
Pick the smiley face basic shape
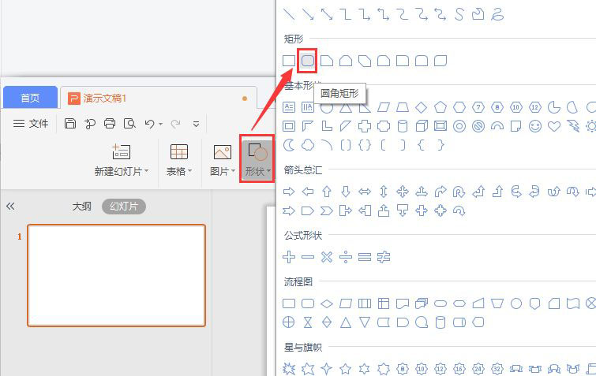[x=535, y=125]
